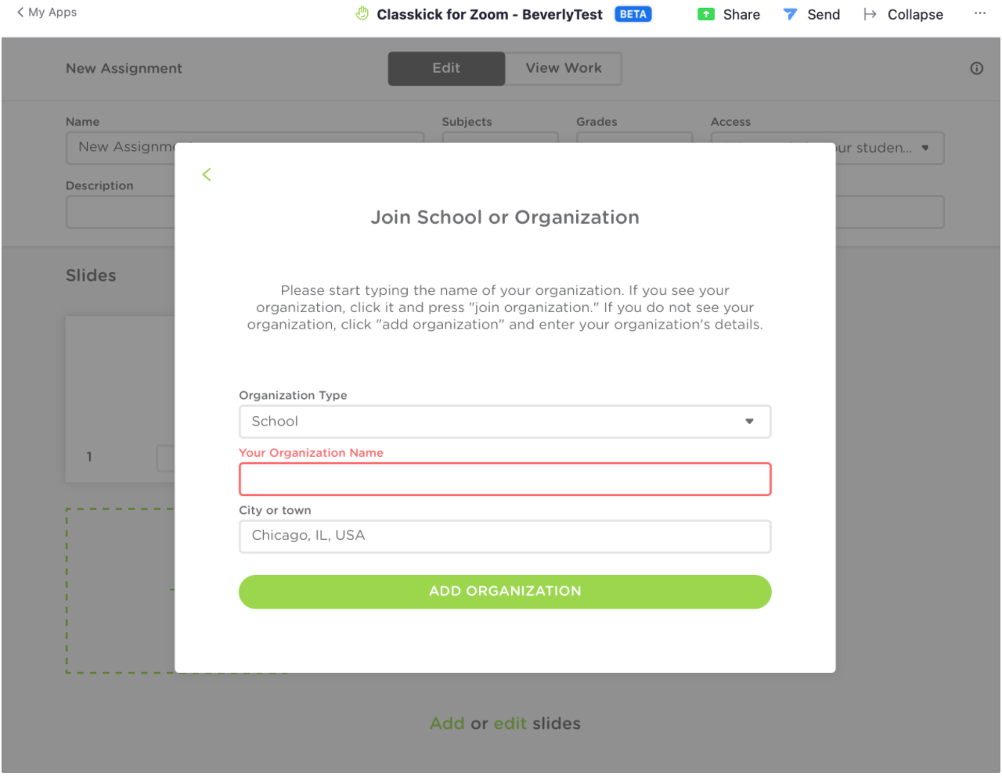Click the Collapse arrow icon
1002x776 pixels.
pos(870,14)
